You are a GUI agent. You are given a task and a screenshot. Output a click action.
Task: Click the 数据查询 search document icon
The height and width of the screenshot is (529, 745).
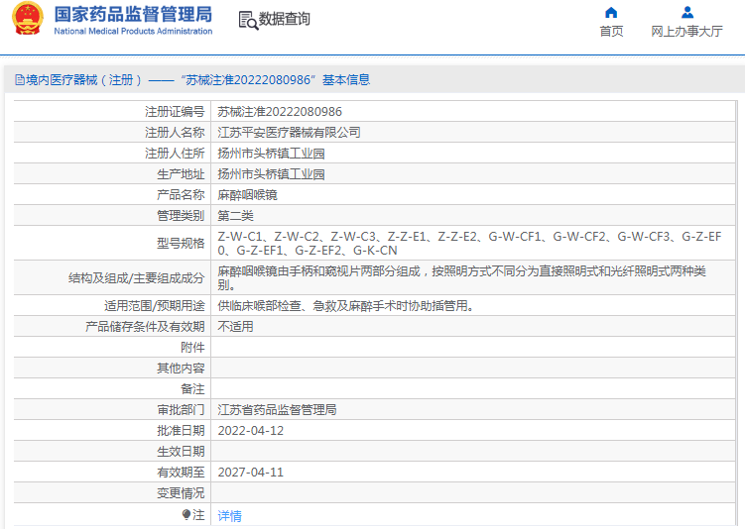click(247, 20)
